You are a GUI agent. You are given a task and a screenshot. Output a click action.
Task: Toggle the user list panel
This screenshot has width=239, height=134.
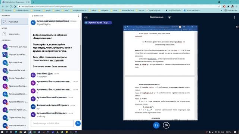click(86, 17)
